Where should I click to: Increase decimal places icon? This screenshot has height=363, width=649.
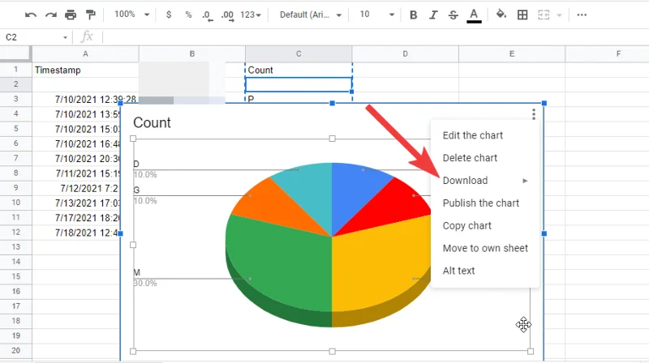pyautogui.click(x=227, y=15)
